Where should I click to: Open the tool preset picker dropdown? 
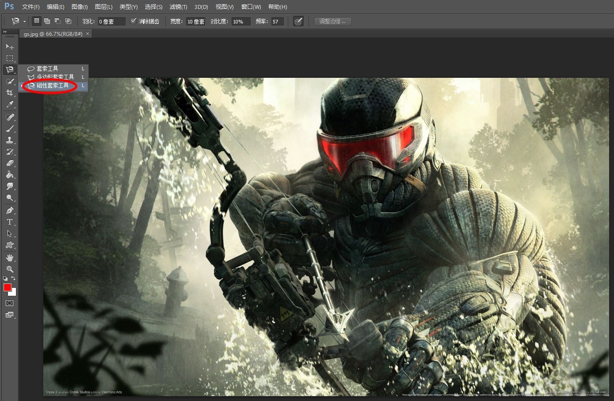click(x=24, y=21)
